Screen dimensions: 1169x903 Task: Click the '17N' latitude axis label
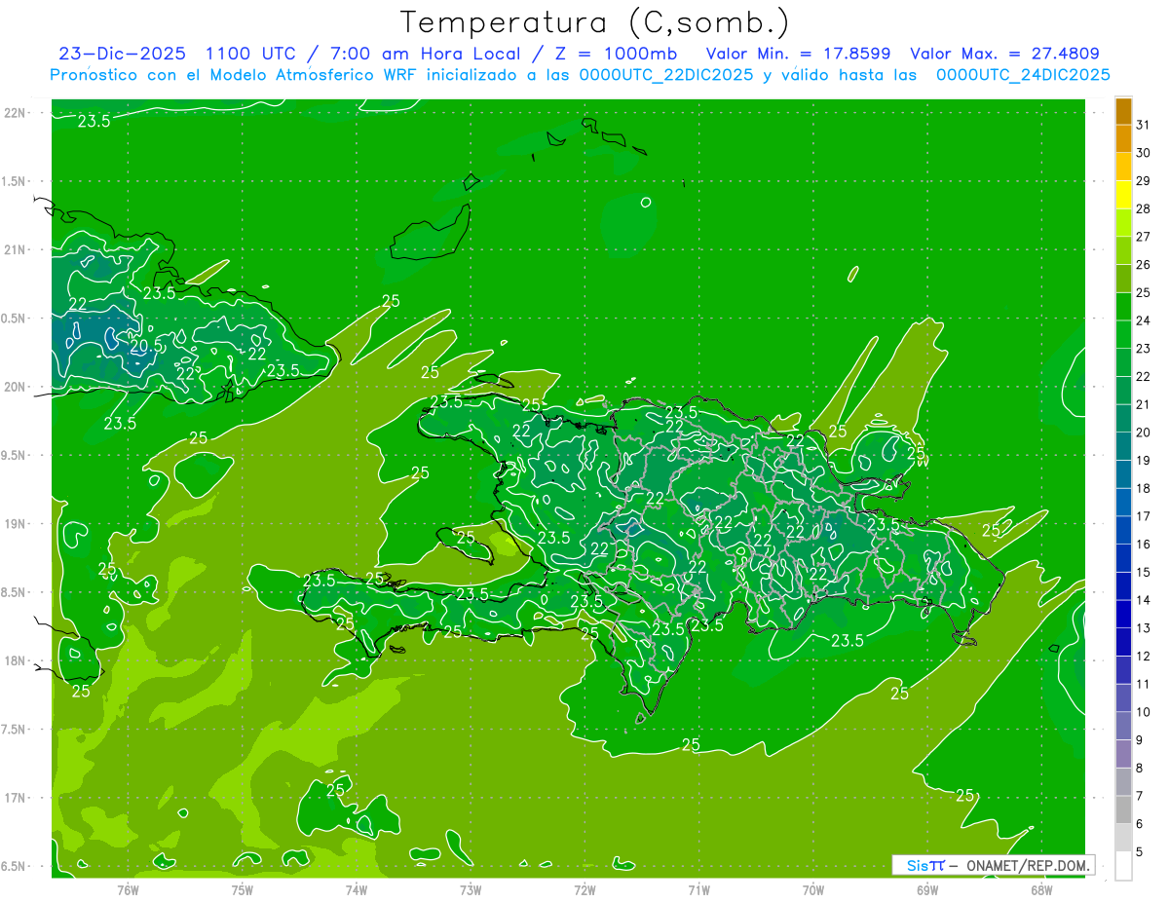[15, 798]
